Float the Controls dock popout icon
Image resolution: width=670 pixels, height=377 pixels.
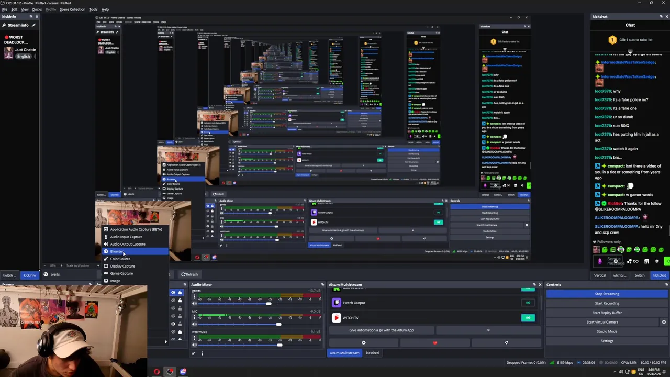point(666,285)
